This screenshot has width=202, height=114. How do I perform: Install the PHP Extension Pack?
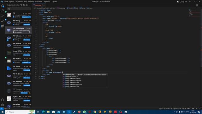pyautogui.click(x=27, y=40)
